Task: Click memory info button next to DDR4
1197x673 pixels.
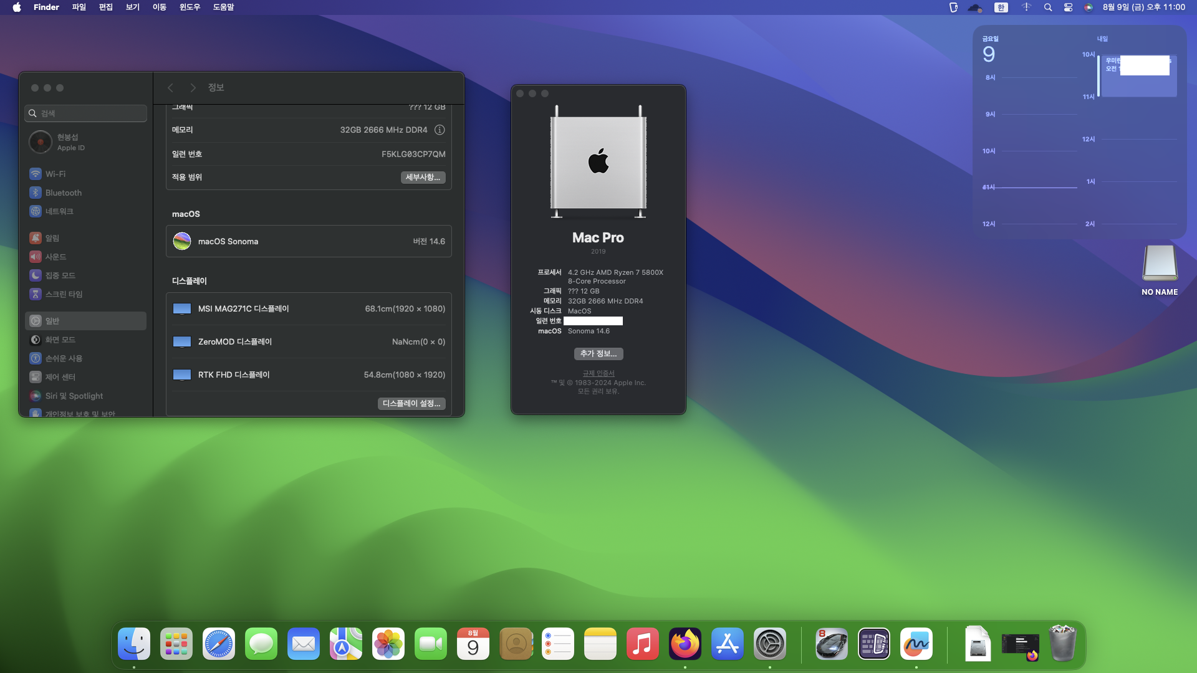Action: click(440, 129)
